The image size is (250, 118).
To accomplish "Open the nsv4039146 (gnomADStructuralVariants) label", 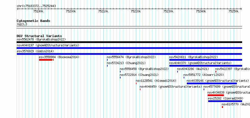I will 218,81.
